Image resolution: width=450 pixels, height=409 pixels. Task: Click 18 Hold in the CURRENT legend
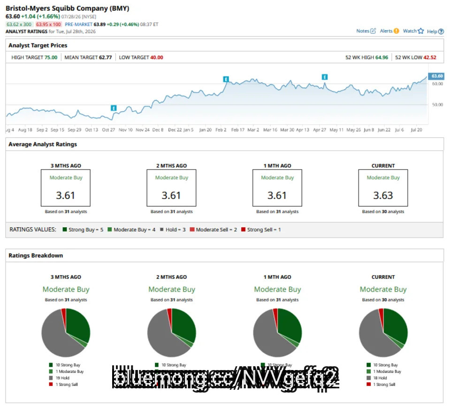point(380,378)
